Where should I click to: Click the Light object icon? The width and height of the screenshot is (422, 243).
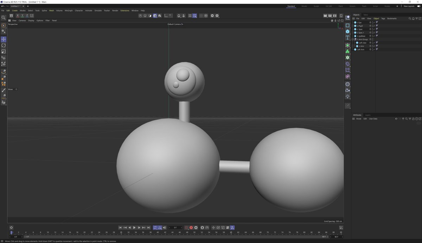click(x=347, y=97)
